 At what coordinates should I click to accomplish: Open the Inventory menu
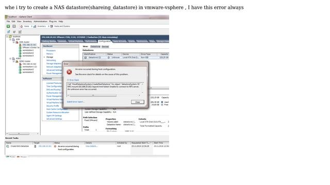27,22
